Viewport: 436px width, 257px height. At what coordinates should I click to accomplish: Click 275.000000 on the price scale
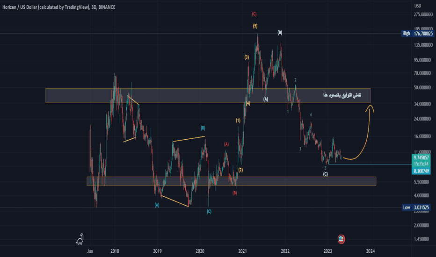423,14
